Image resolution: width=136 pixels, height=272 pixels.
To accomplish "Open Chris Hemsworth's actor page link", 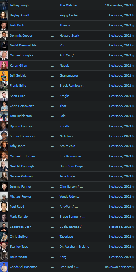I will 22,106.
